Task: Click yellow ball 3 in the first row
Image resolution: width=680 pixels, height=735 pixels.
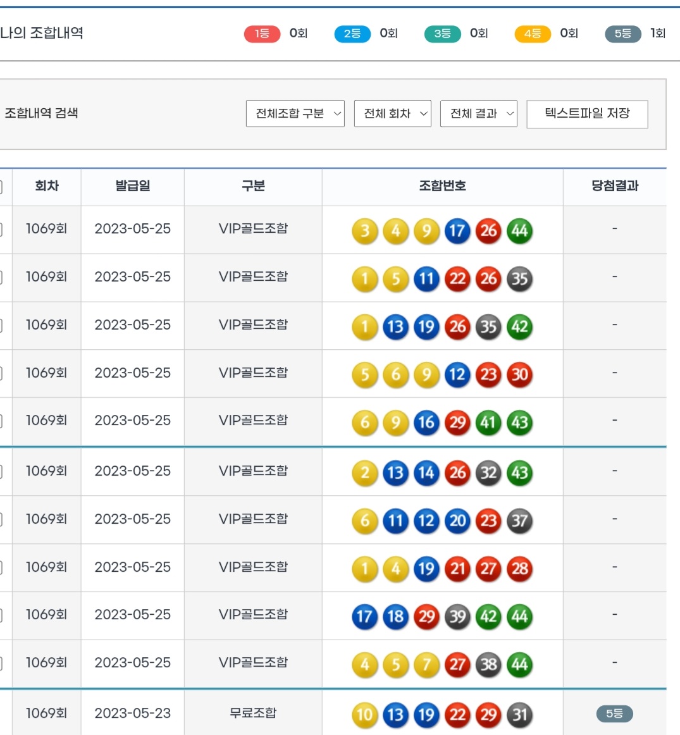Action: (x=365, y=232)
